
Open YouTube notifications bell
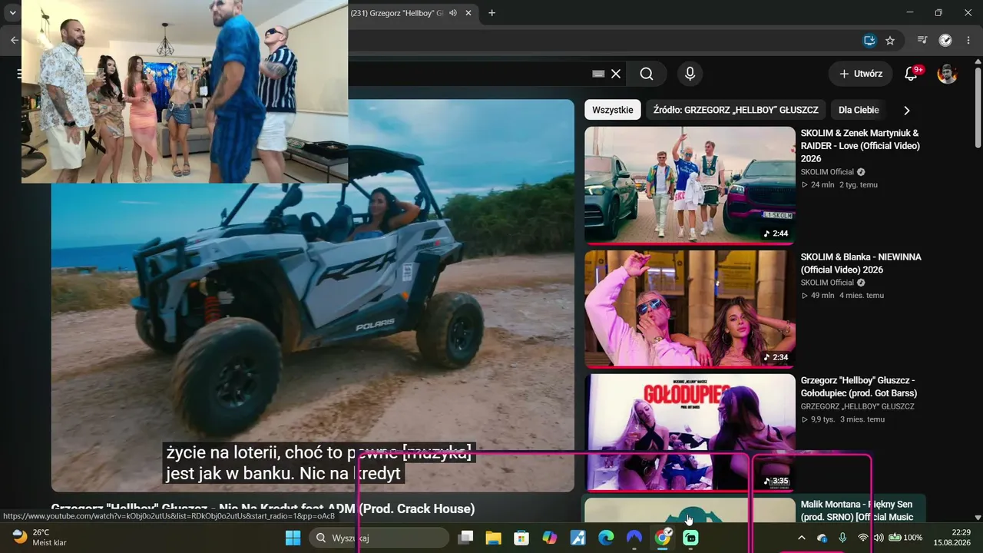click(912, 74)
